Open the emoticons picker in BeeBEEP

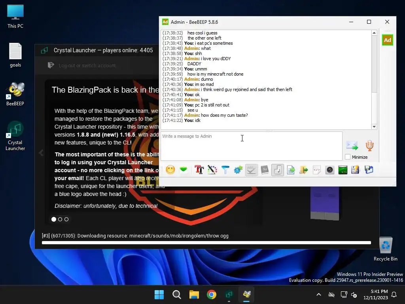170,170
